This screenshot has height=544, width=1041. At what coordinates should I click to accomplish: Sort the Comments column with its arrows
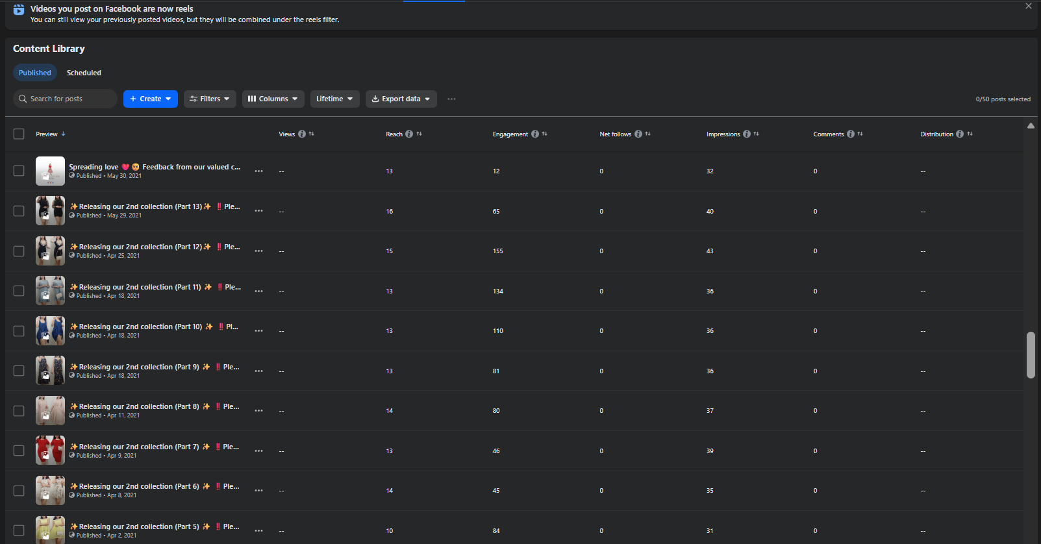tap(860, 134)
